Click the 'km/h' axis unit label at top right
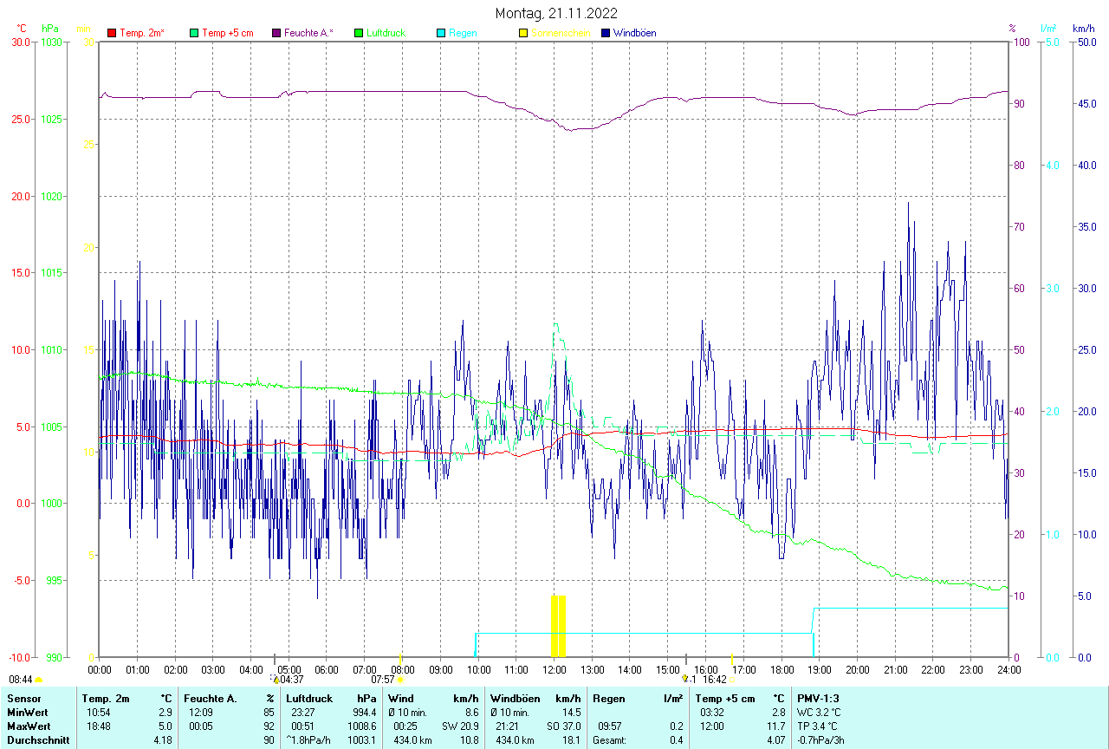The height and width of the screenshot is (749, 1109). tap(1083, 29)
